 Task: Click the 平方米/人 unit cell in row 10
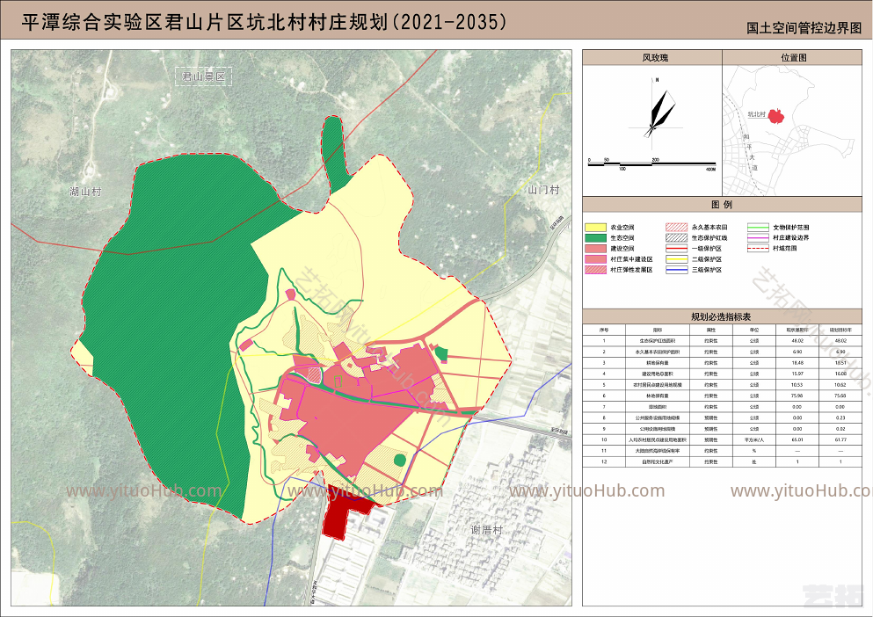753,440
